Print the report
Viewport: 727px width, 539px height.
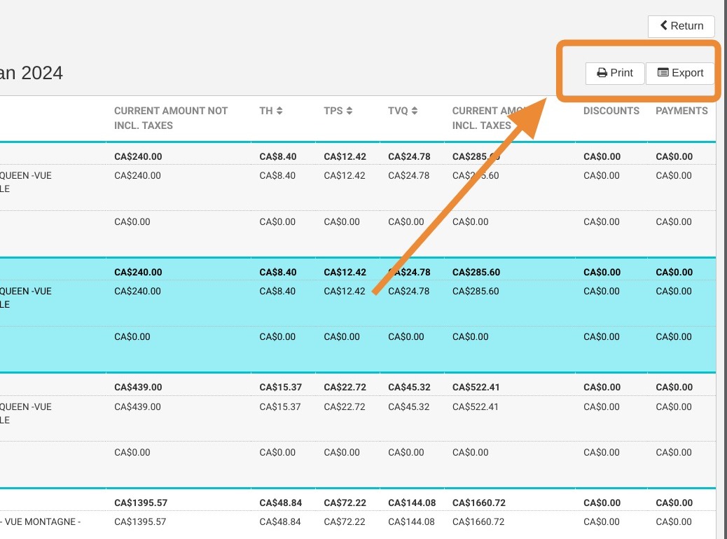(x=615, y=74)
